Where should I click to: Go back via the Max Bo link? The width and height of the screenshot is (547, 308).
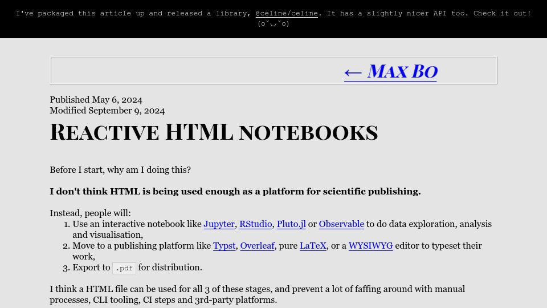pos(390,72)
